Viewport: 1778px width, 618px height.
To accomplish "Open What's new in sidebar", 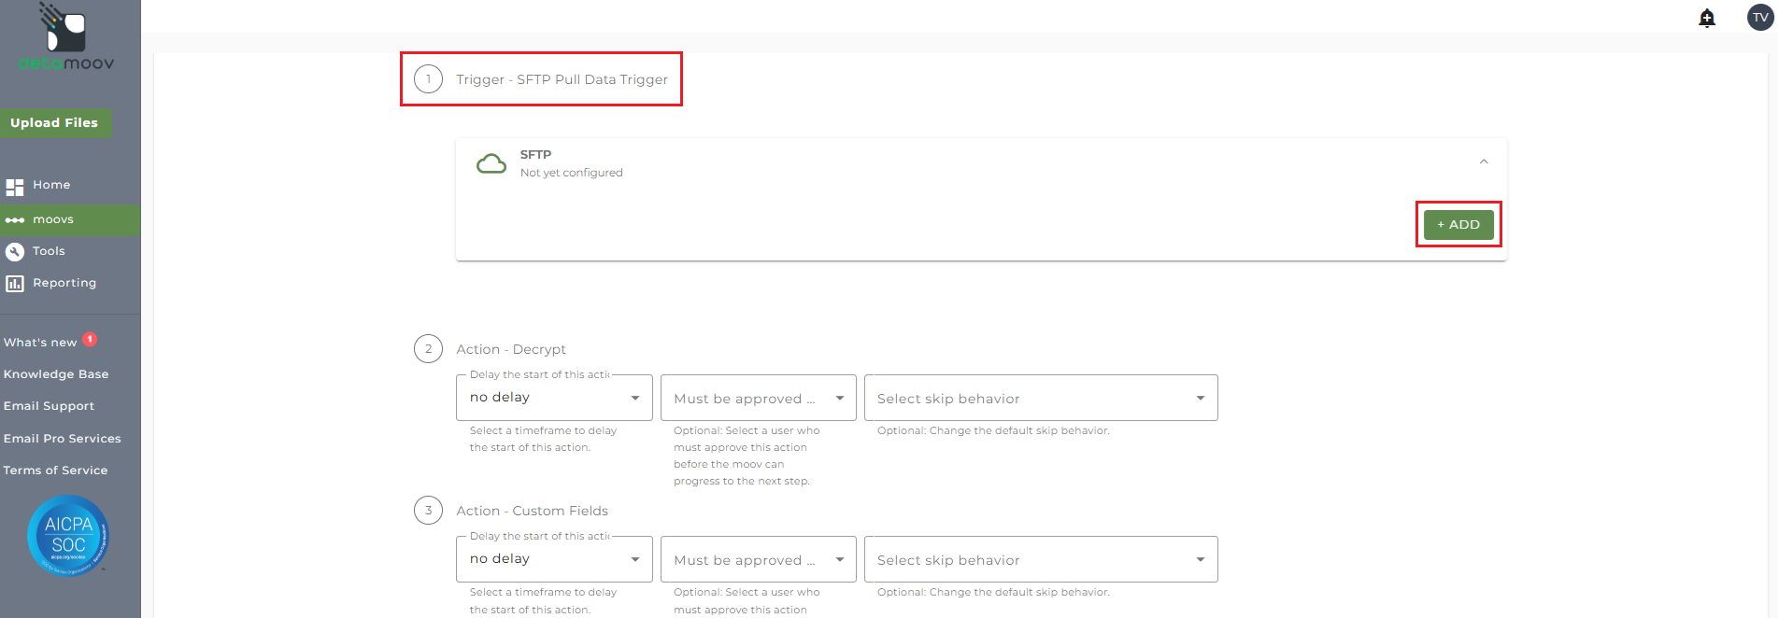I will [x=40, y=343].
